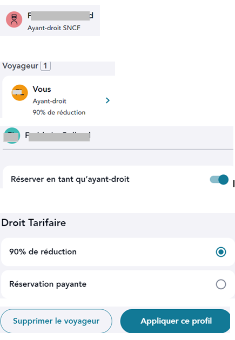Click the Réservation payante option label

pyautogui.click(x=48, y=284)
